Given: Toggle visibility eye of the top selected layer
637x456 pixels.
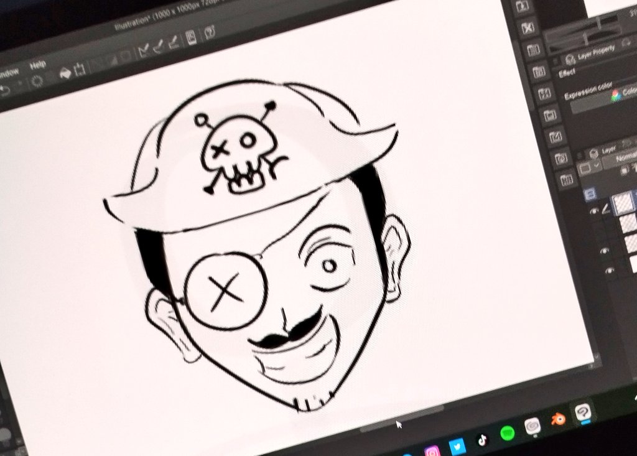Looking at the screenshot, I should 595,211.
